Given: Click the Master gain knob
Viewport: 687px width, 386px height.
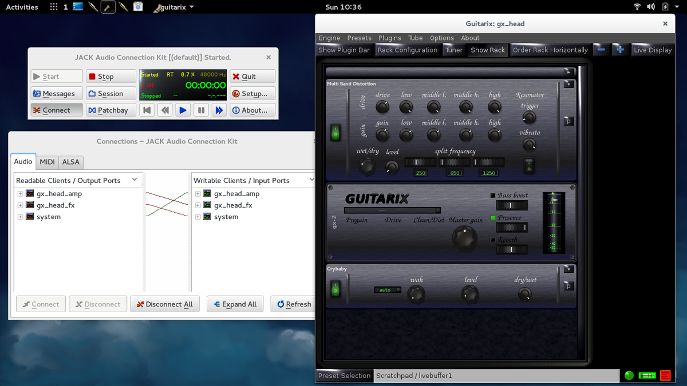Looking at the screenshot, I should pos(464,238).
